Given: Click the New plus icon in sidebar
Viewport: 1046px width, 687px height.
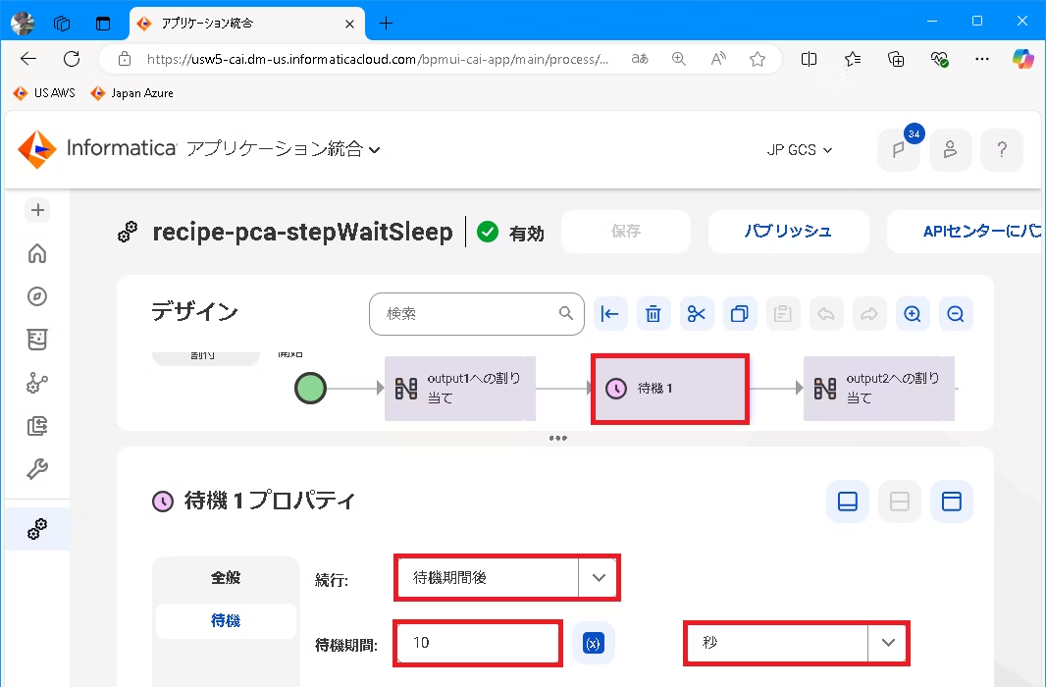Looking at the screenshot, I should coord(37,210).
